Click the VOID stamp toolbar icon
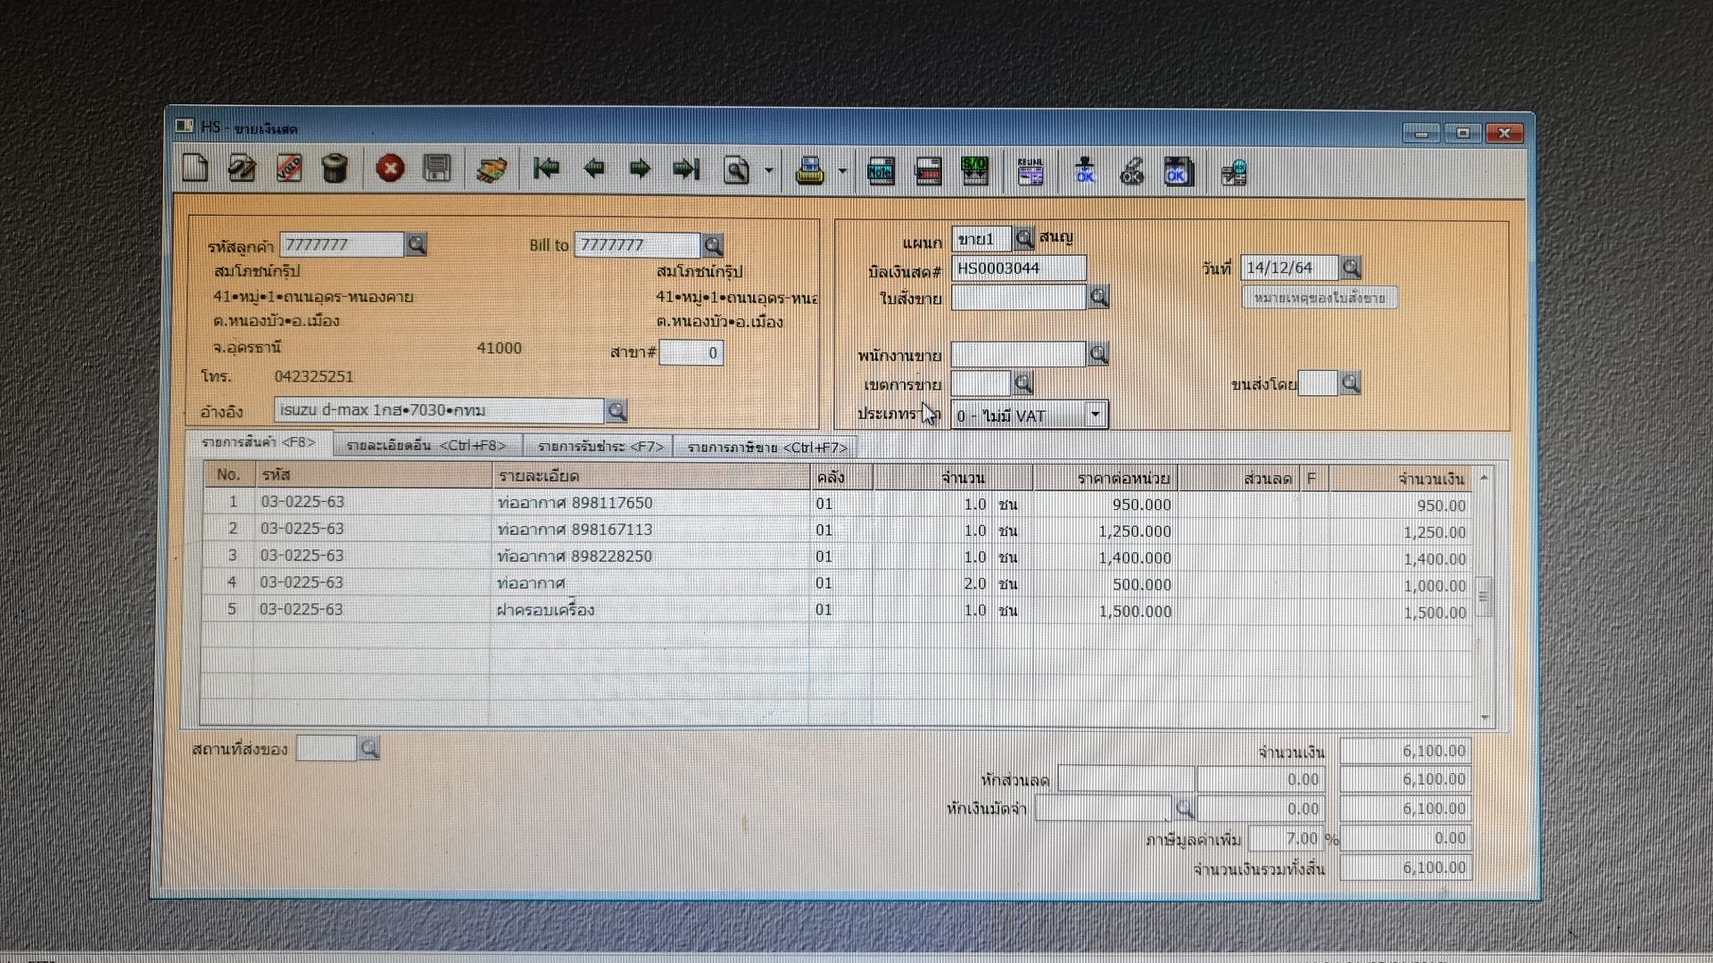1713x963 pixels. tap(288, 168)
